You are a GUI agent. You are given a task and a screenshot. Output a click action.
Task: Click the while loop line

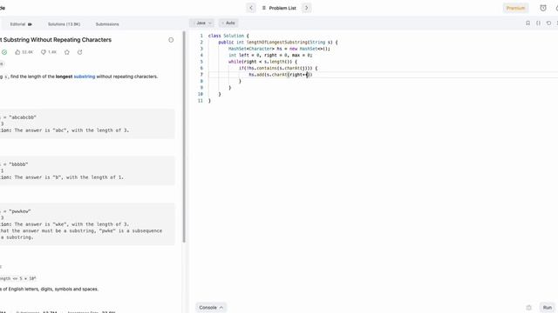pos(262,62)
